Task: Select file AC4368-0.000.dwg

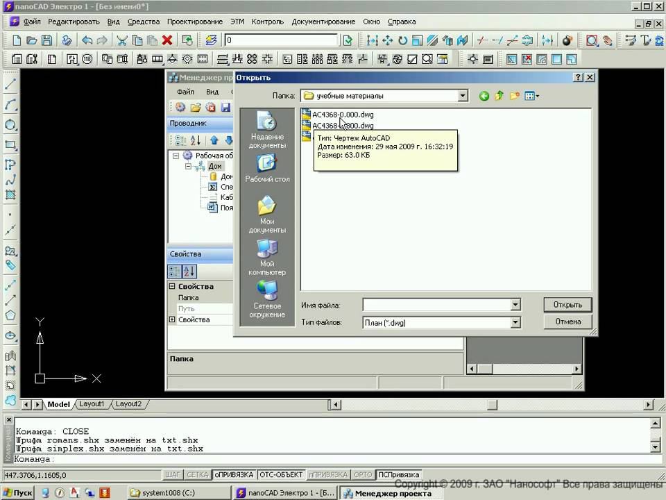Action: (x=342, y=115)
